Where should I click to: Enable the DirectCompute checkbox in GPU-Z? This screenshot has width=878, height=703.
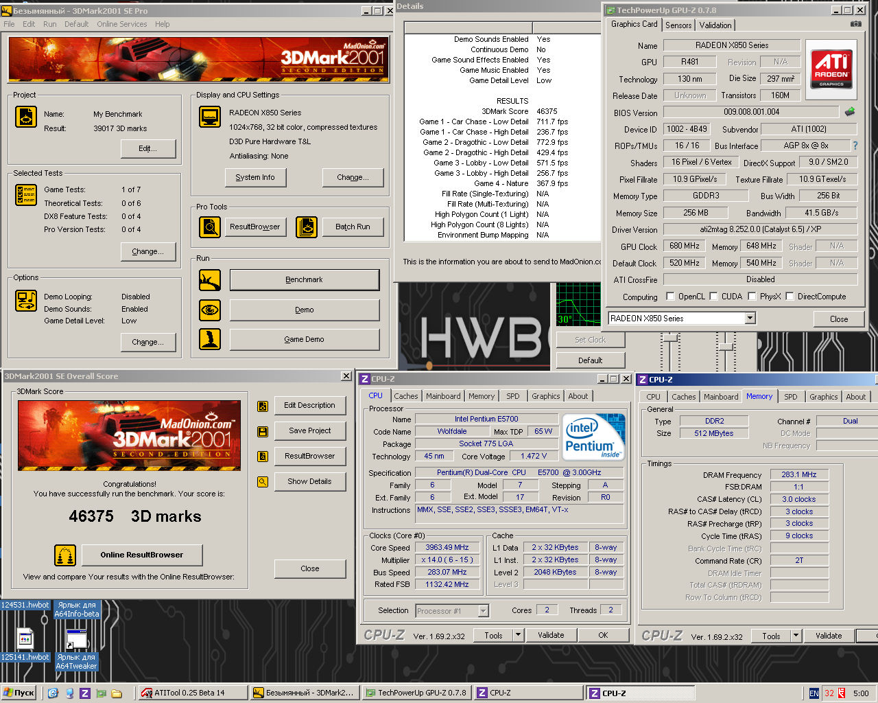pyautogui.click(x=790, y=297)
